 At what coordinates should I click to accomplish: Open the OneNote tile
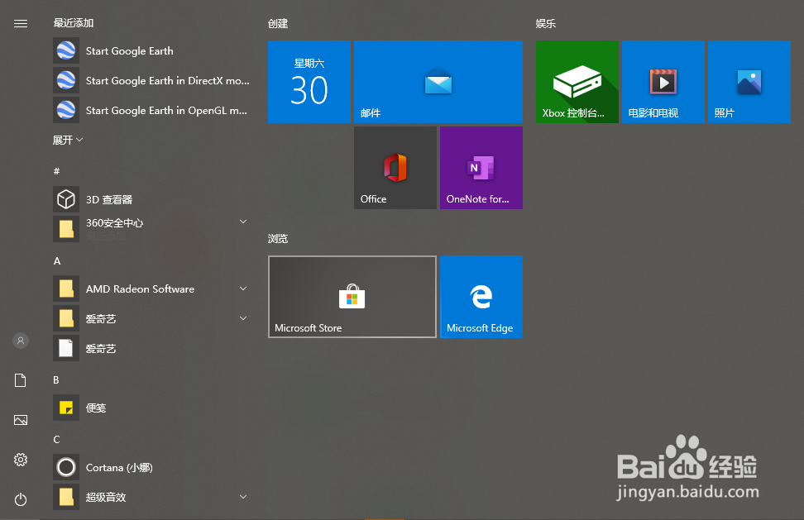[481, 168]
